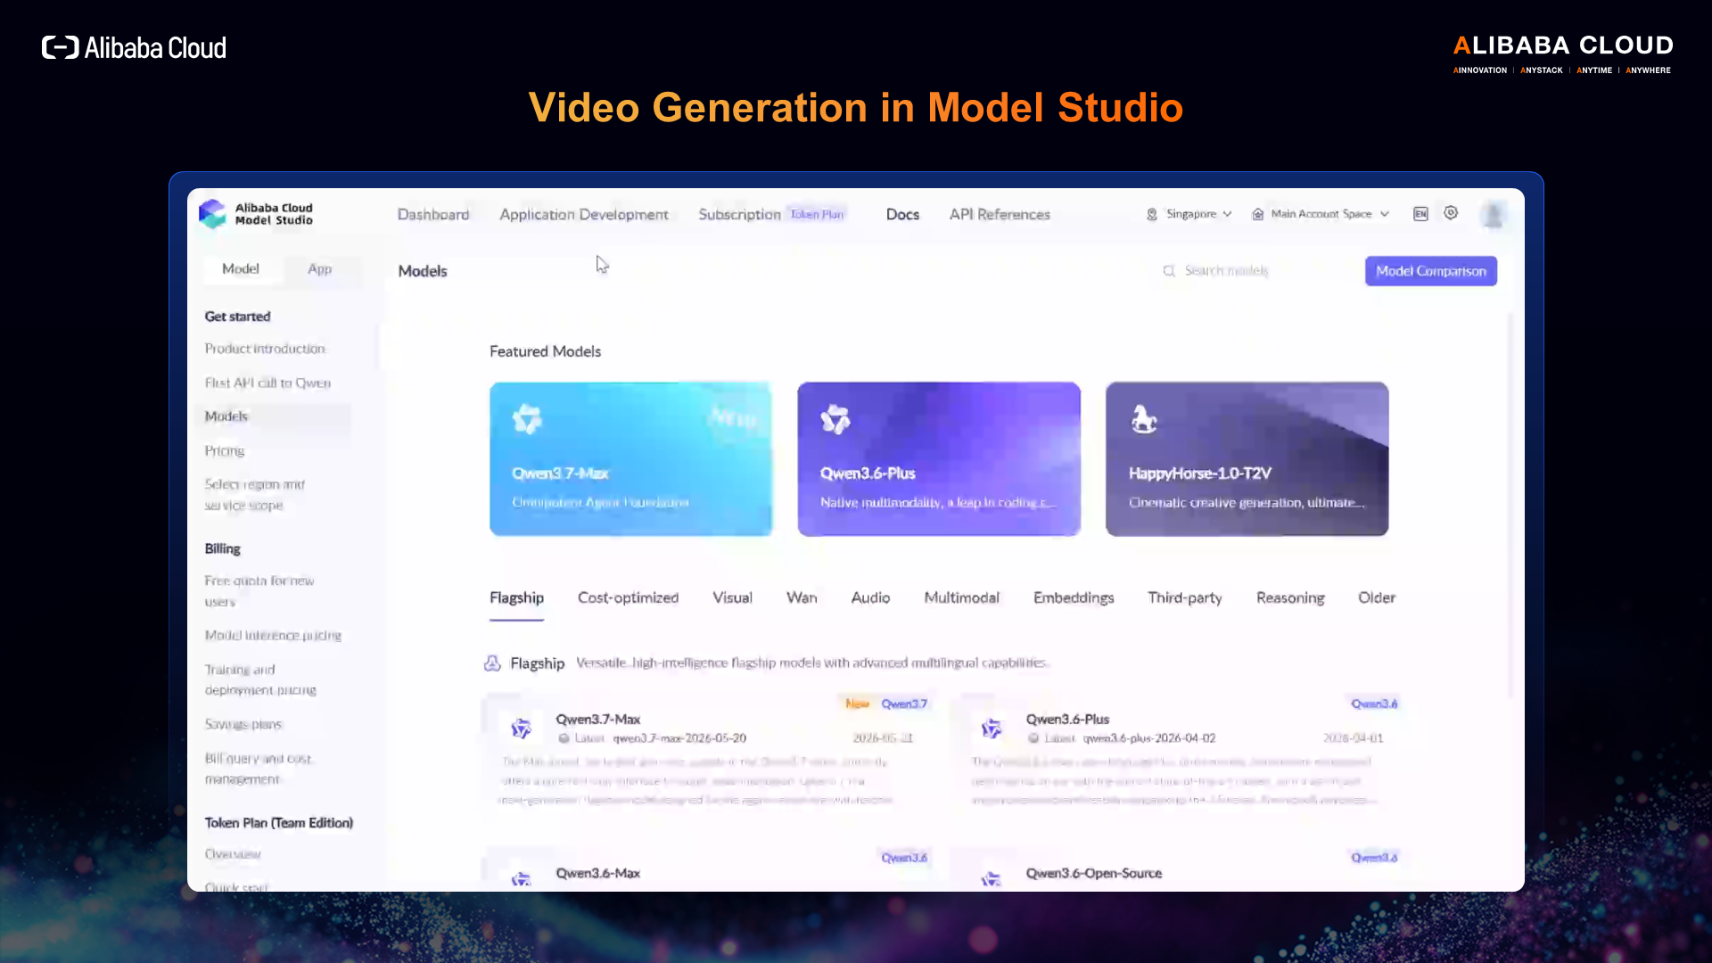The height and width of the screenshot is (963, 1712).
Task: Select the Older category tab
Action: tap(1377, 598)
